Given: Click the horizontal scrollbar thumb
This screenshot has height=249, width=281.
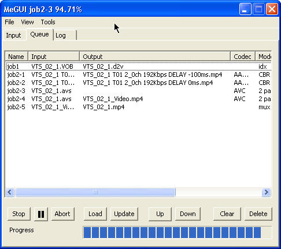Looking at the screenshot, I should (x=95, y=192).
